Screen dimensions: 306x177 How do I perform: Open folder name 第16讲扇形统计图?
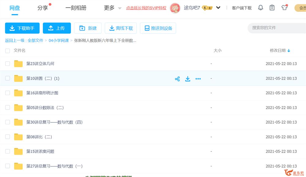click(x=42, y=93)
